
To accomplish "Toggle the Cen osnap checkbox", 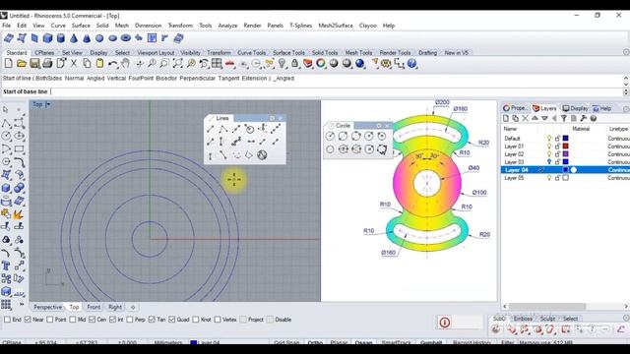I will coord(92,320).
